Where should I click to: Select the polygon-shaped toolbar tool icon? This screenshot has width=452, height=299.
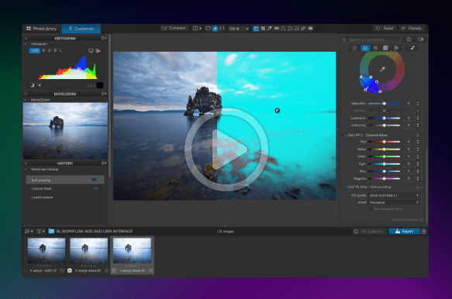click(290, 28)
